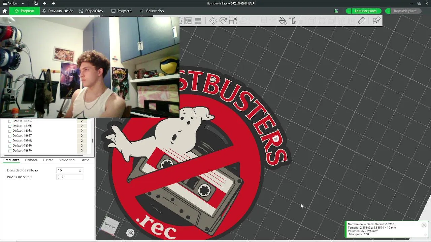Select the Frecuente settings tab
Viewport: 431px width, 242px height.
click(11, 160)
